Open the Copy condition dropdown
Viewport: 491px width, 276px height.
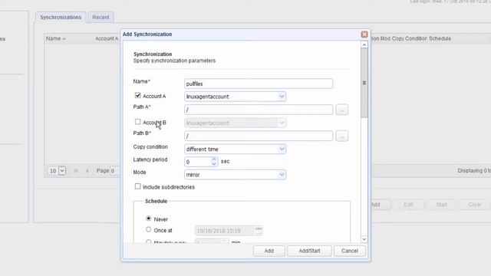pos(282,149)
